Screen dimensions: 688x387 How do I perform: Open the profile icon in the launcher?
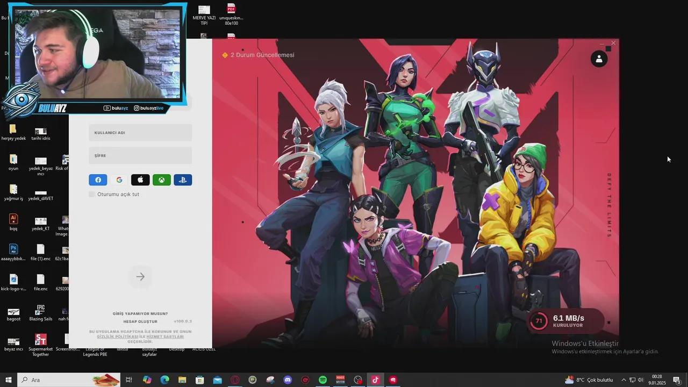point(599,59)
